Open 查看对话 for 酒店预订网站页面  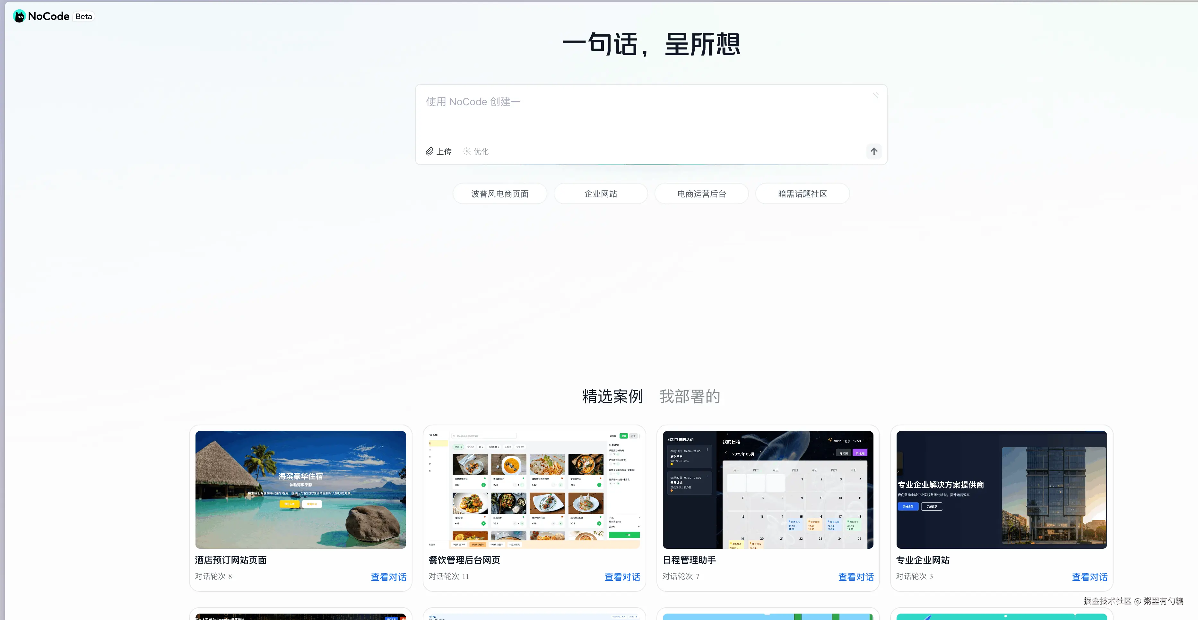(388, 577)
